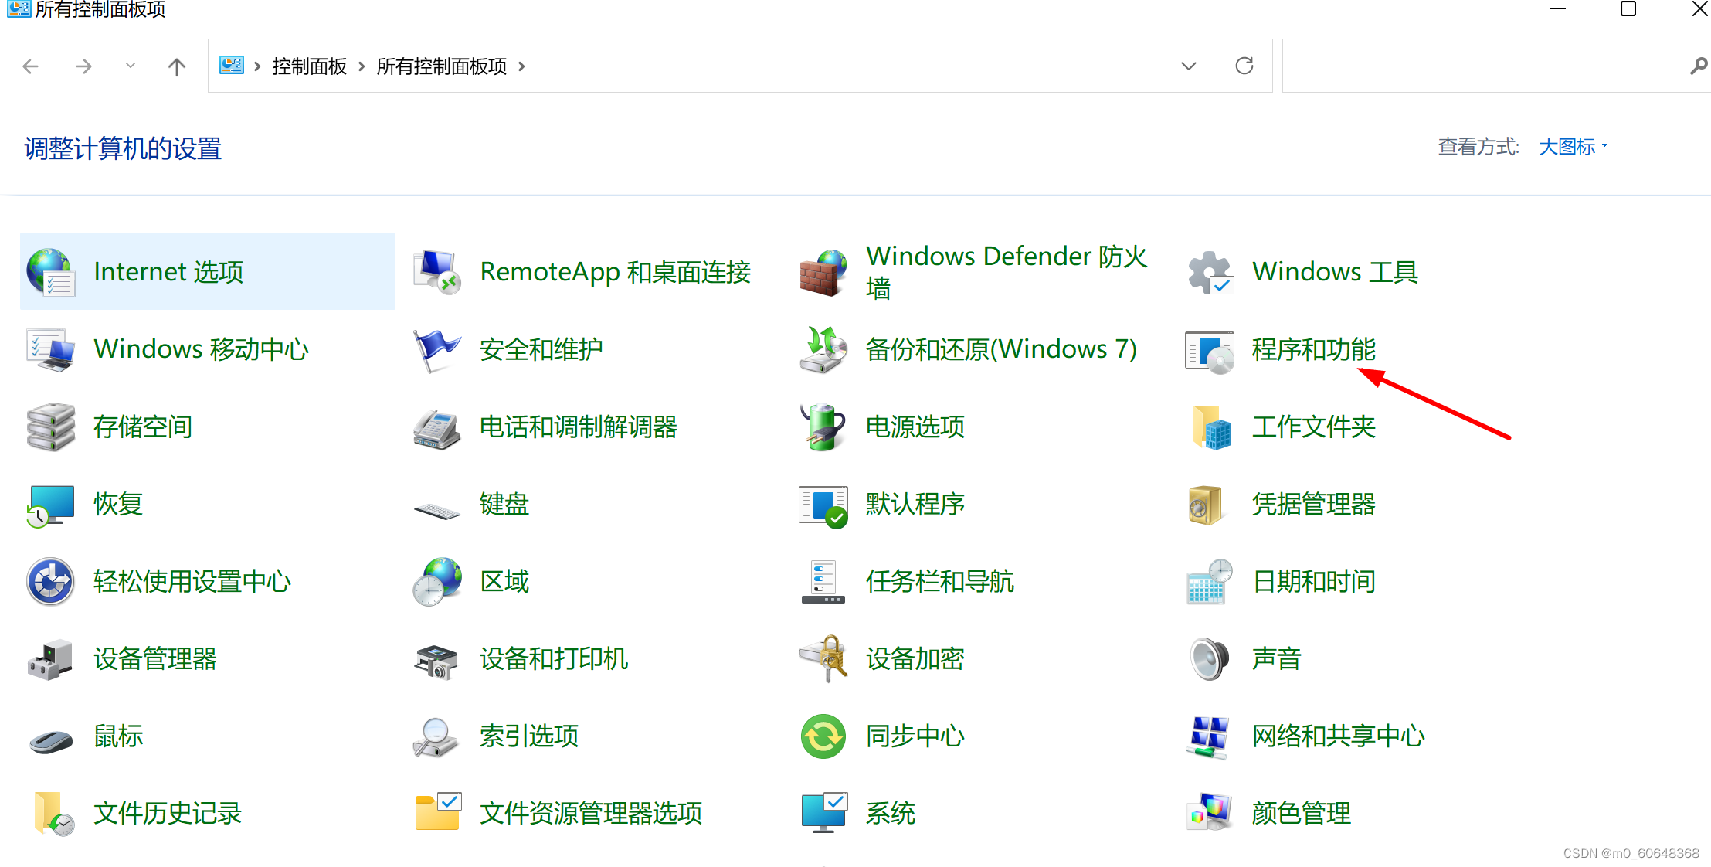The width and height of the screenshot is (1711, 867).
Task: Go up one level with up arrow
Action: pyautogui.click(x=177, y=66)
